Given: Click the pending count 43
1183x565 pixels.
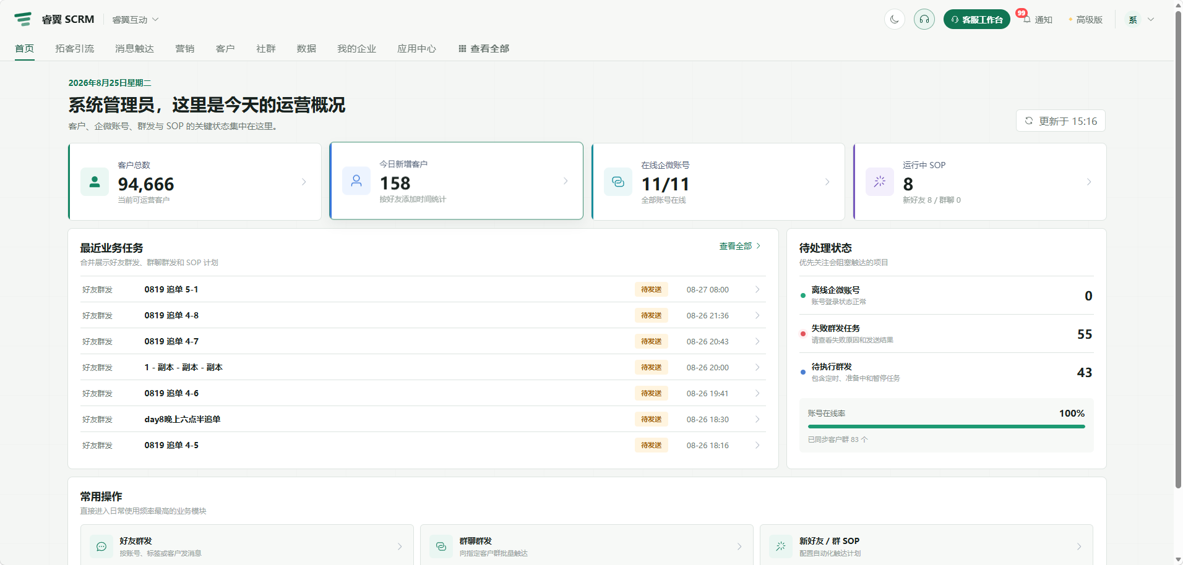Looking at the screenshot, I should point(1085,372).
